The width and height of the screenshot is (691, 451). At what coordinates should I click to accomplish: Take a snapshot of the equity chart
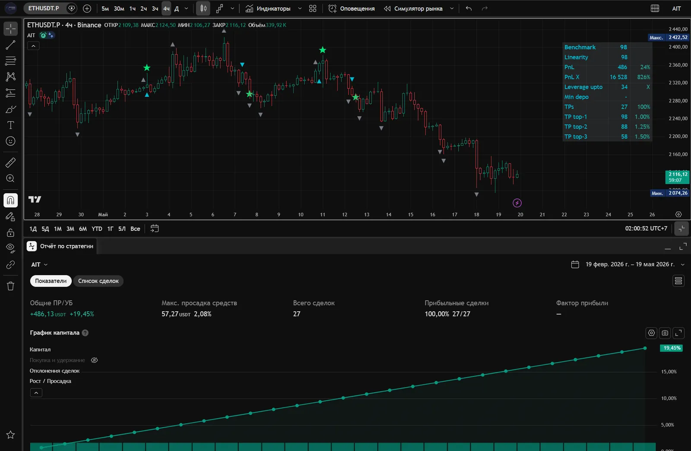pyautogui.click(x=665, y=333)
